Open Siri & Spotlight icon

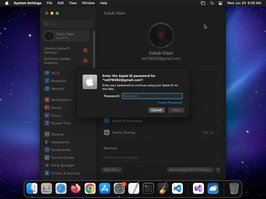click(47, 166)
